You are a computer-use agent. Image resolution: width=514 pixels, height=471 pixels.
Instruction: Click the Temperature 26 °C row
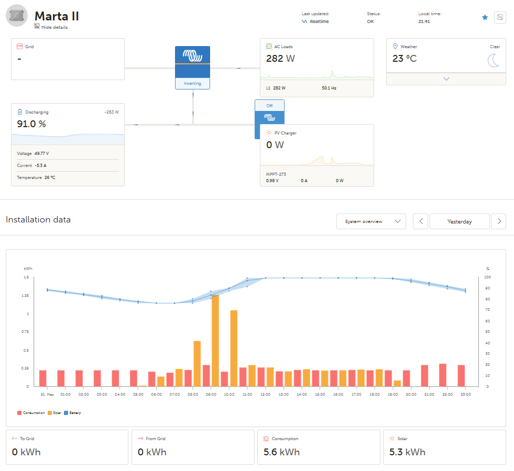point(68,177)
